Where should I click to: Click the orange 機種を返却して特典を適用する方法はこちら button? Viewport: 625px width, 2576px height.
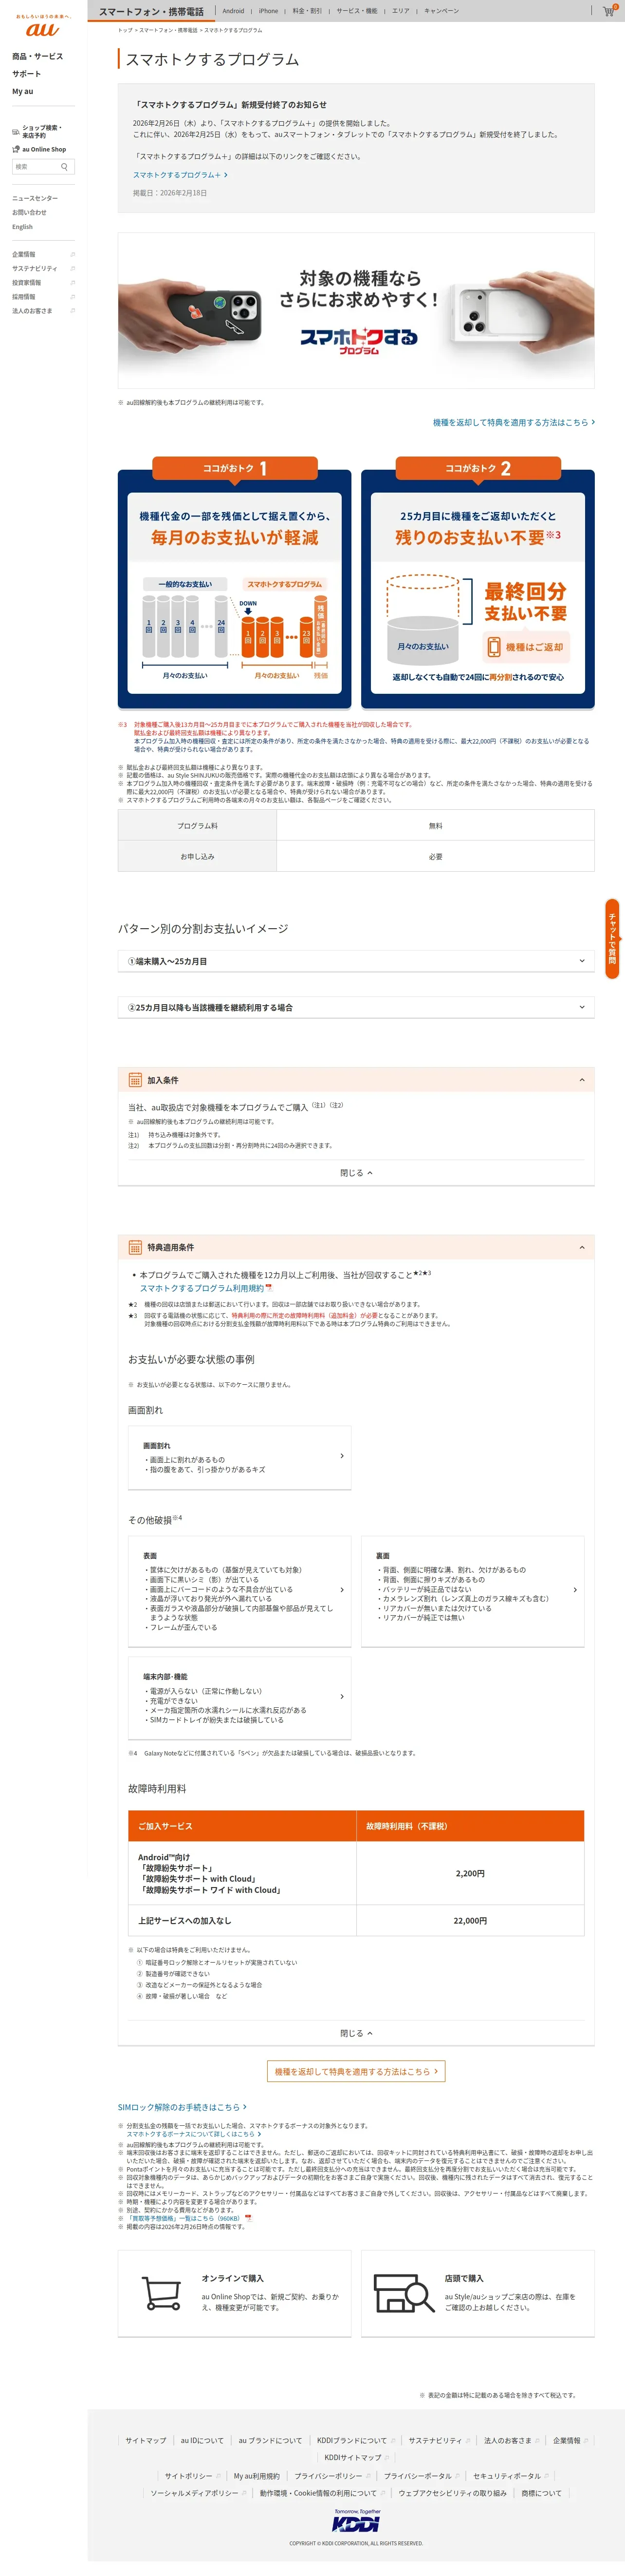[x=355, y=2071]
